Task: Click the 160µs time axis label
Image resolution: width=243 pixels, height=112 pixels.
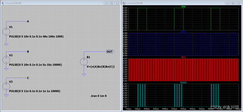Action: tap(137, 109)
